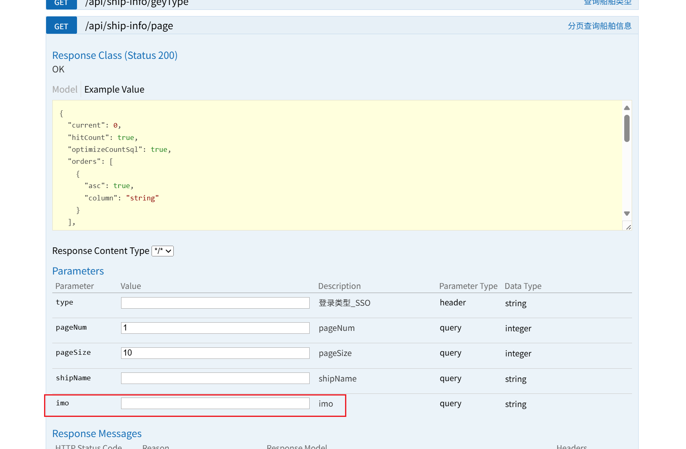Click the "optimizeCountSql" line in example JSON
The width and height of the screenshot is (686, 449).
coord(119,149)
